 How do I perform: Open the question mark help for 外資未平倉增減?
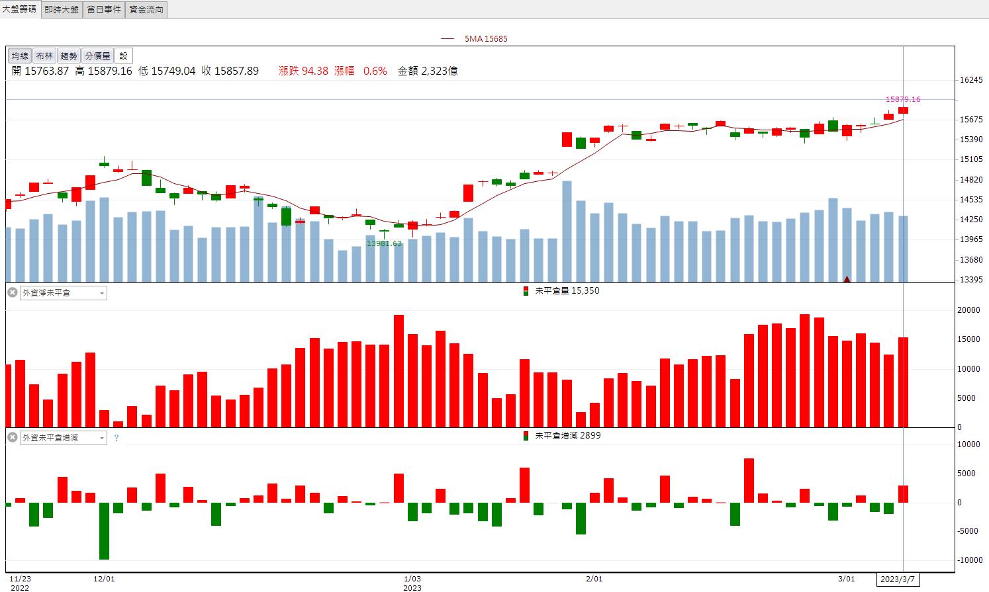[x=117, y=438]
